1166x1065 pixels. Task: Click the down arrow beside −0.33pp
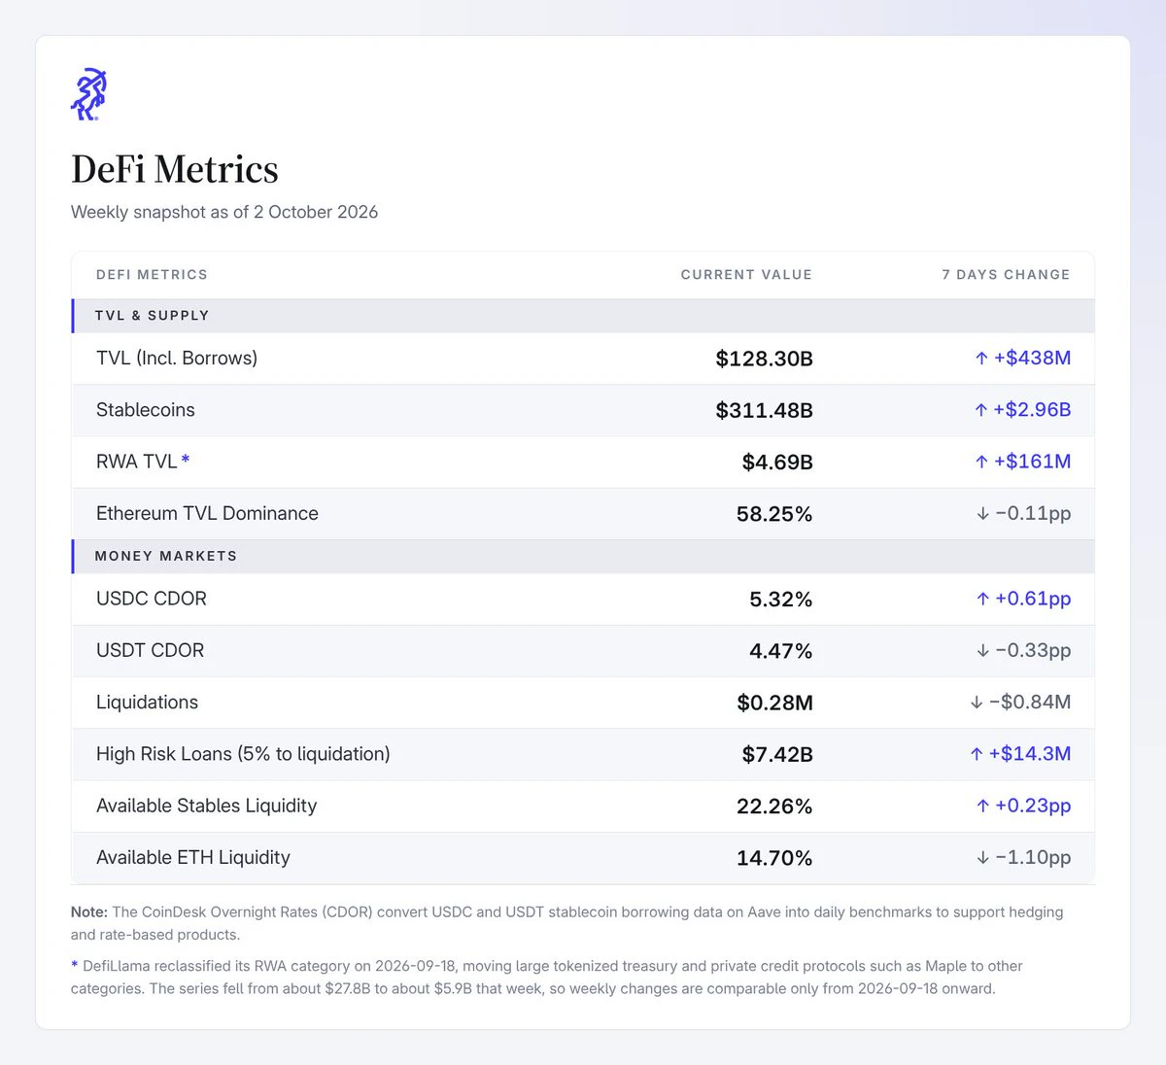(x=983, y=650)
